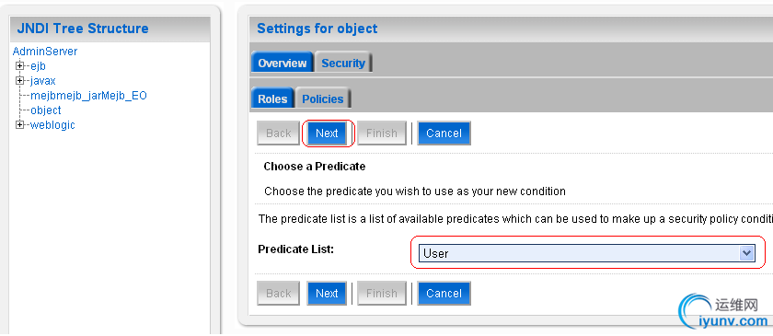Select the javax tree item label
Screen dimensions: 773x336
(x=43, y=81)
